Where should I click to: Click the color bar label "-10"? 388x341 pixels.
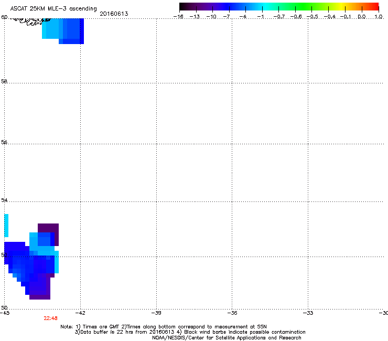click(x=211, y=17)
